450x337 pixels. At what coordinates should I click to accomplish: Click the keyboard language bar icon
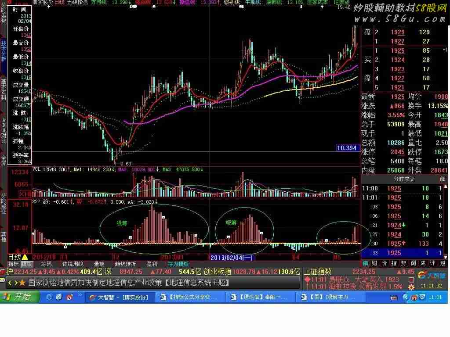pos(394,298)
